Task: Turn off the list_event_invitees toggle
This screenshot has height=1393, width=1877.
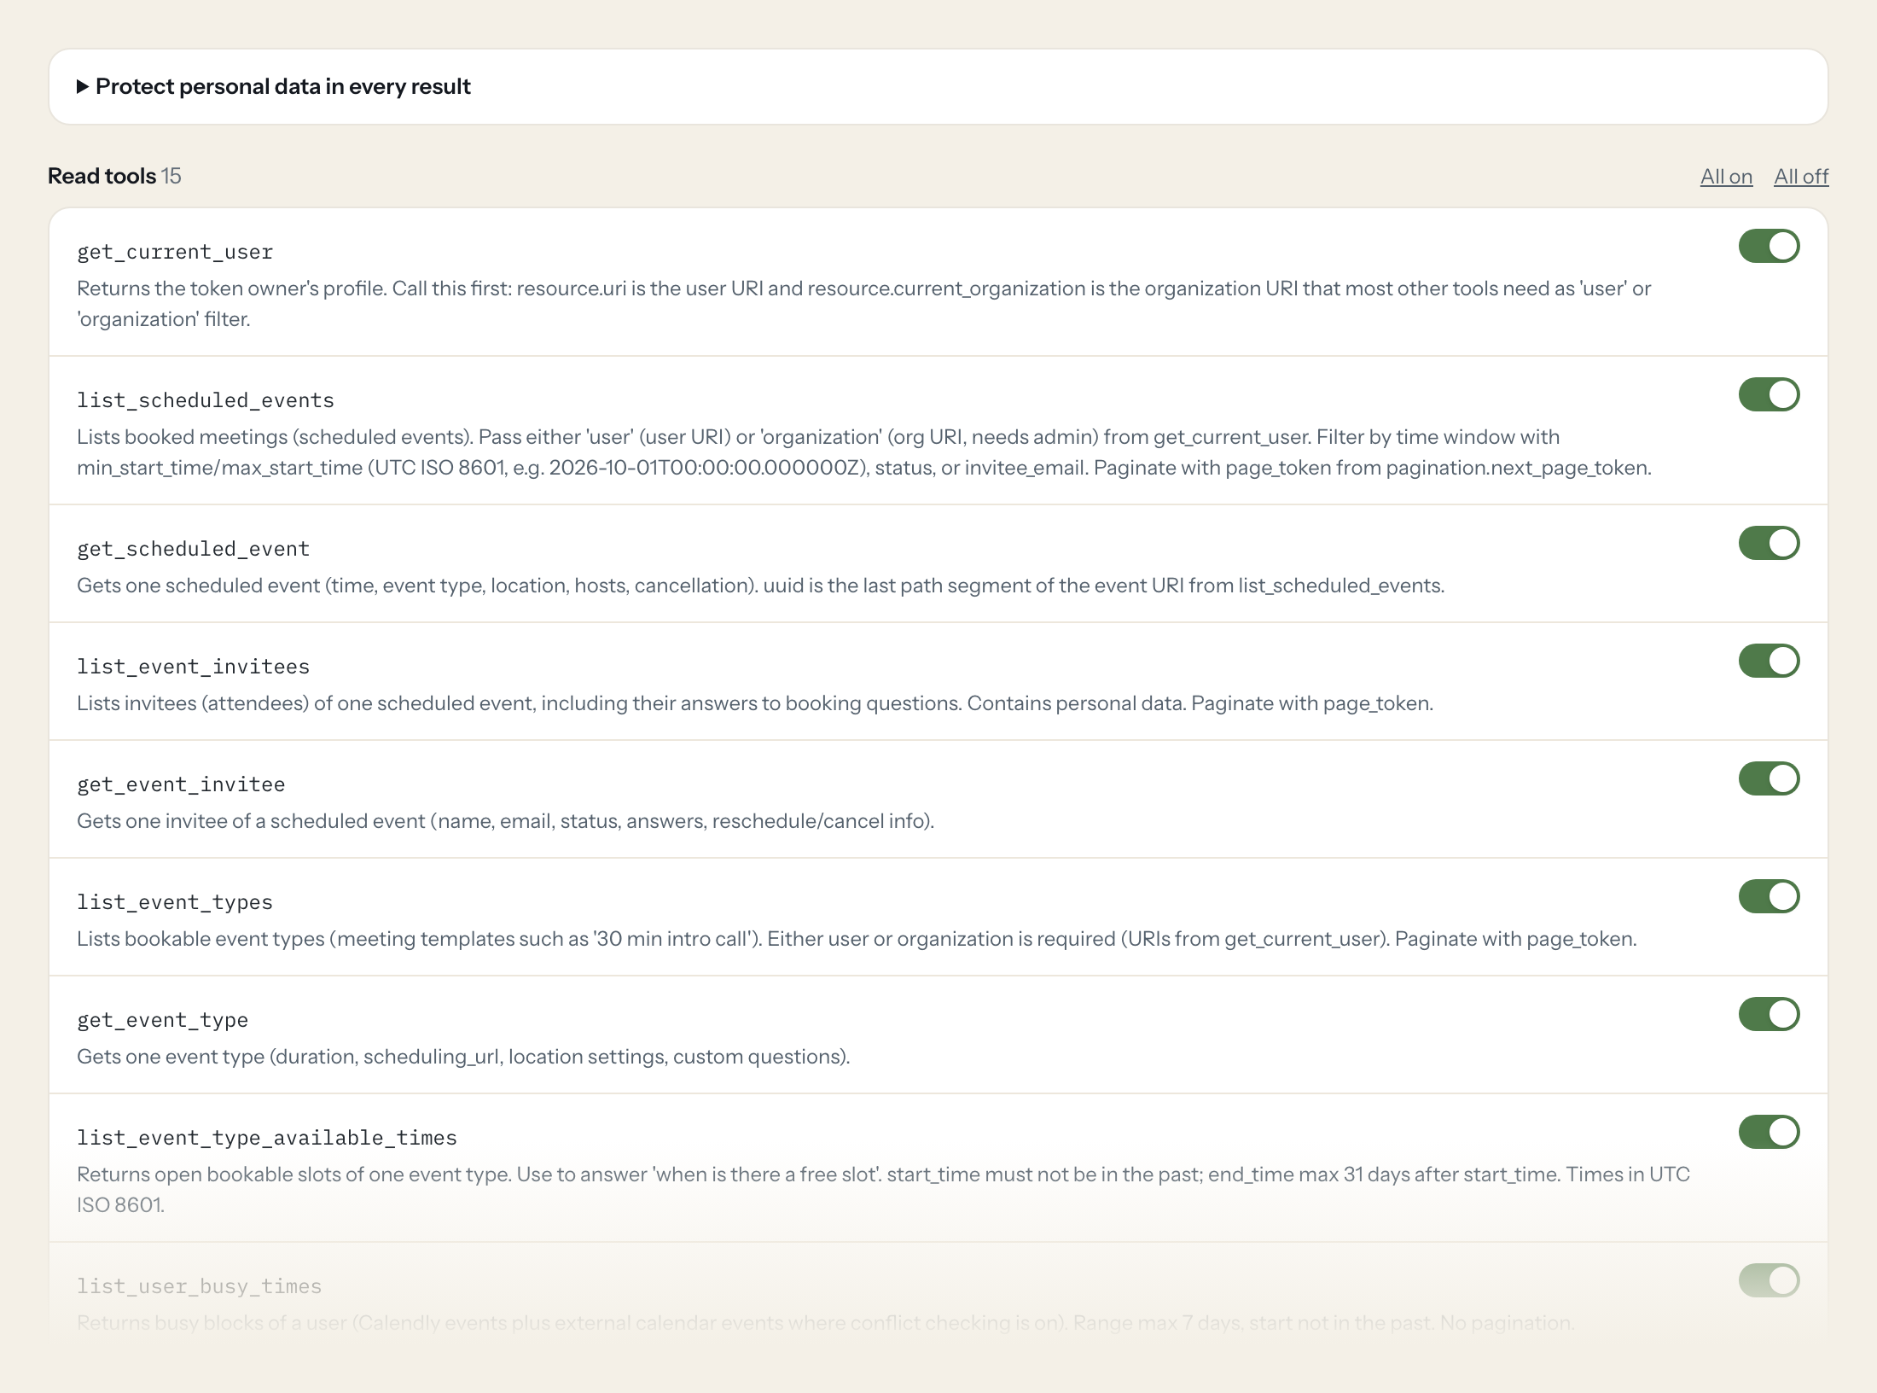Action: [x=1769, y=661]
